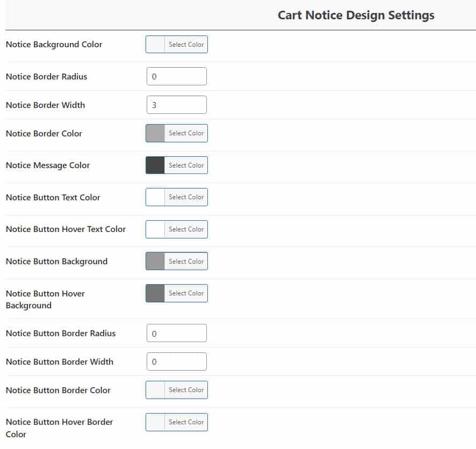Open the Notice Background Color picker
476x449 pixels.
[186, 45]
